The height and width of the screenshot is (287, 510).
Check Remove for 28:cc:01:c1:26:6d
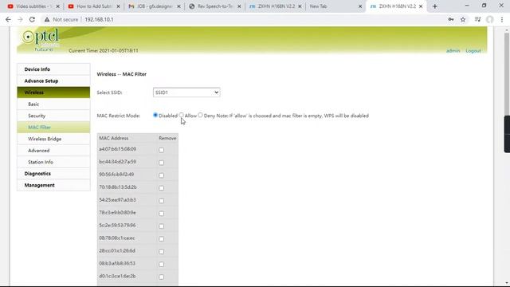(161, 252)
